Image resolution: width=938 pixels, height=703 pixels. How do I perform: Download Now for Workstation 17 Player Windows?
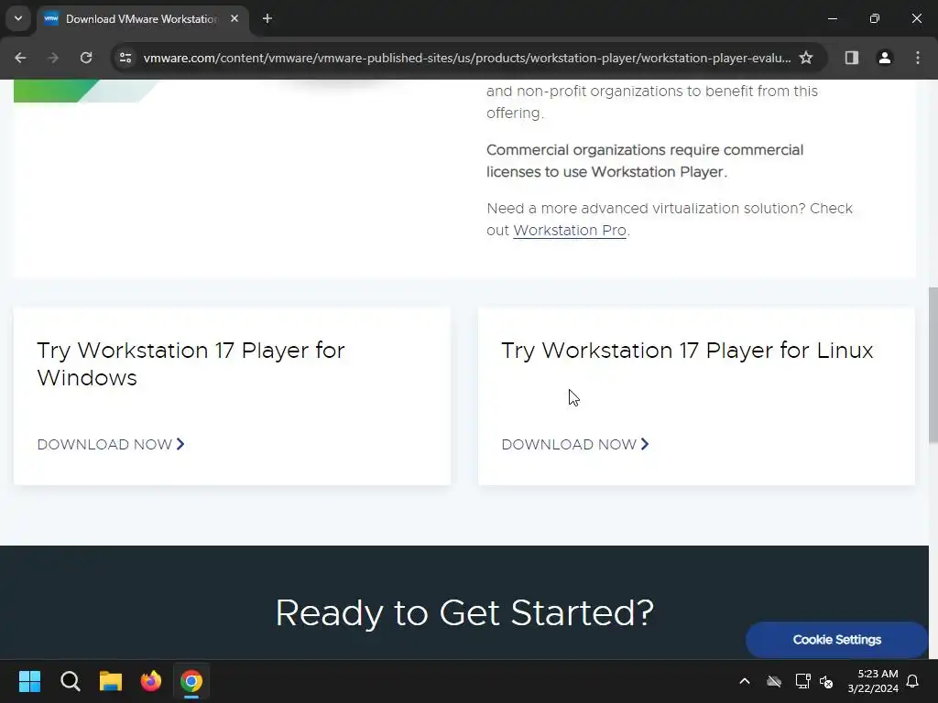click(111, 444)
